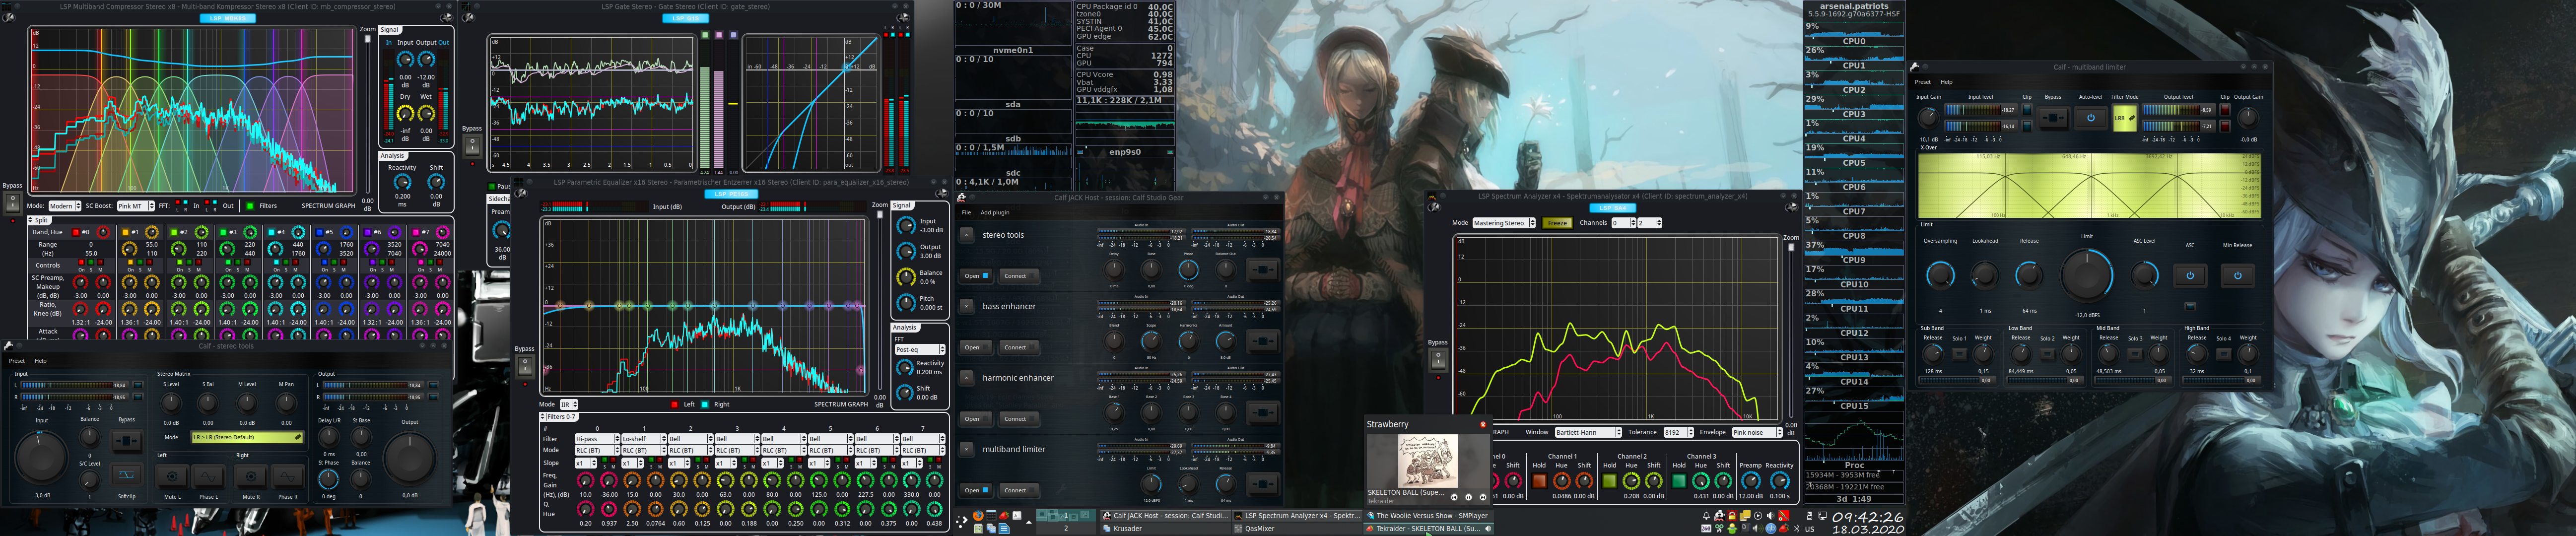Pause playback in Strawberry popup
This screenshot has width=2576, height=536.
(x=1469, y=497)
